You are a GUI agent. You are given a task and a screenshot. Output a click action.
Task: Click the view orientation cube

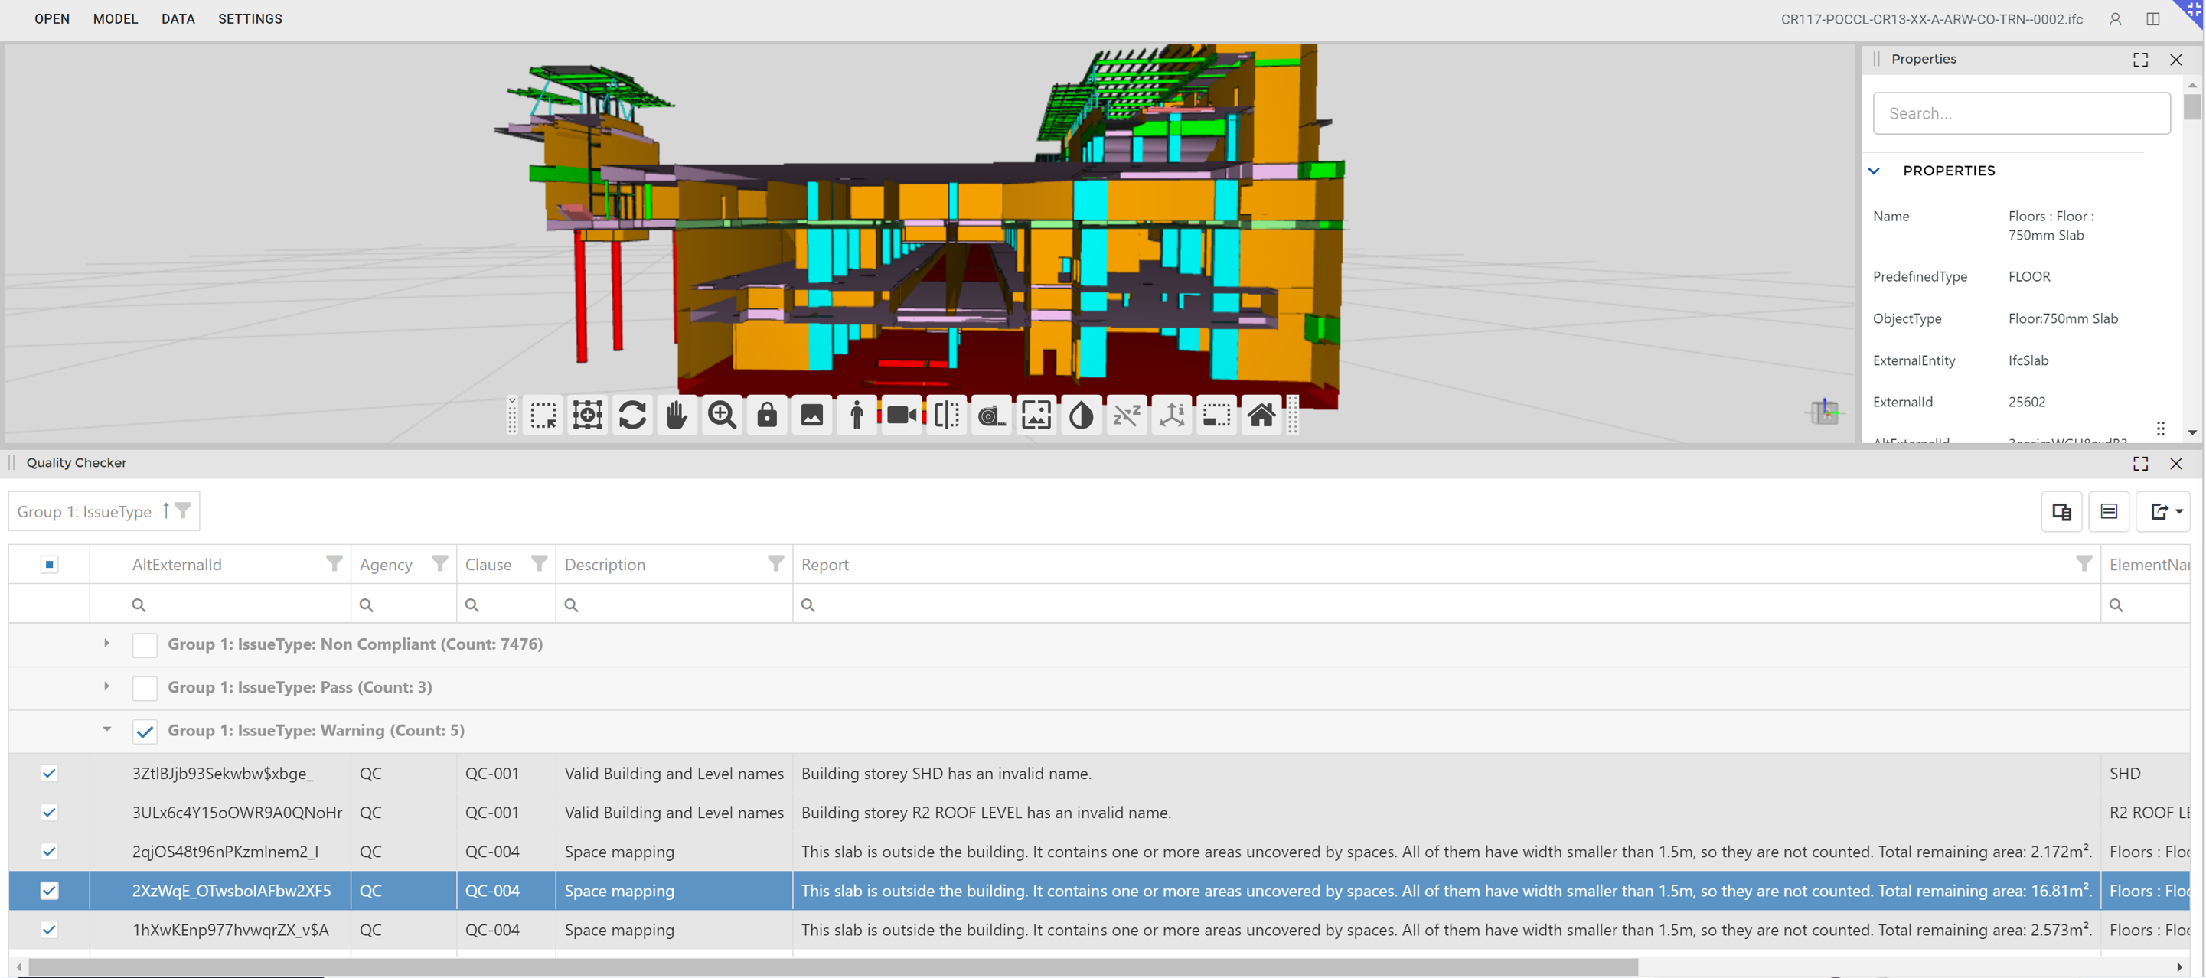click(x=1824, y=412)
